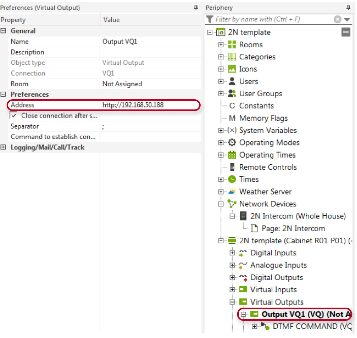Click the DTMF COMMAND output icon
This screenshot has width=357, height=338.
pos(265,326)
